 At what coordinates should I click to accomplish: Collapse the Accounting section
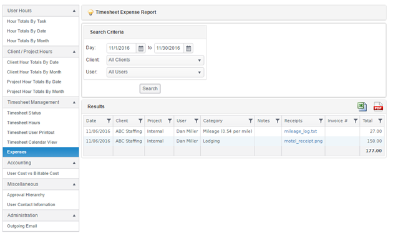coord(74,163)
